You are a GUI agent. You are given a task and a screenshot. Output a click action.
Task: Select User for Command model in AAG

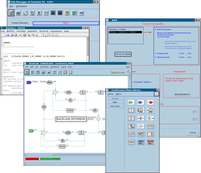click(x=187, y=53)
